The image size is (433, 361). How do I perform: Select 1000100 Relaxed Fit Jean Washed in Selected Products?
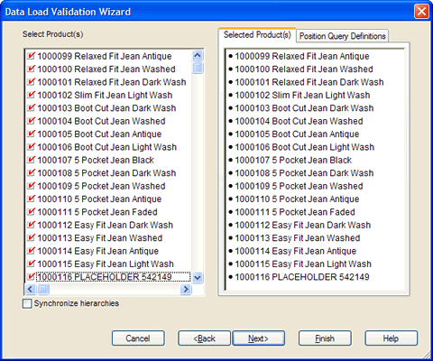(300, 69)
